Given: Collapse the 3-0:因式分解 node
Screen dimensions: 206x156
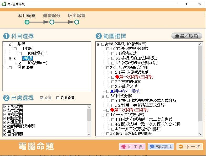Looking at the screenshot, I should [103, 96].
